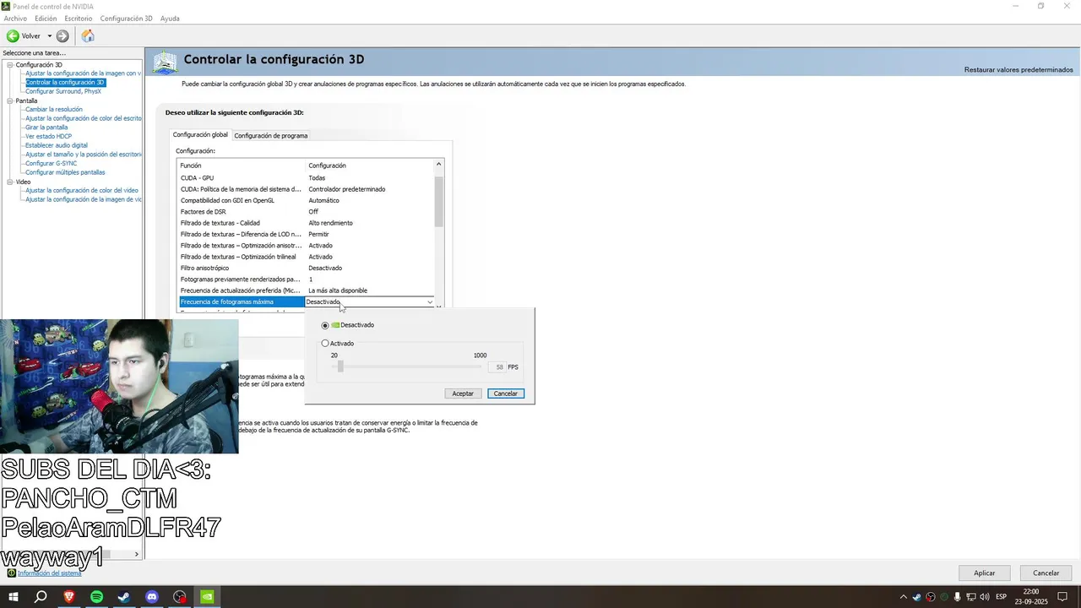
Task: Switch to Configuración de programa tab
Action: tap(271, 135)
